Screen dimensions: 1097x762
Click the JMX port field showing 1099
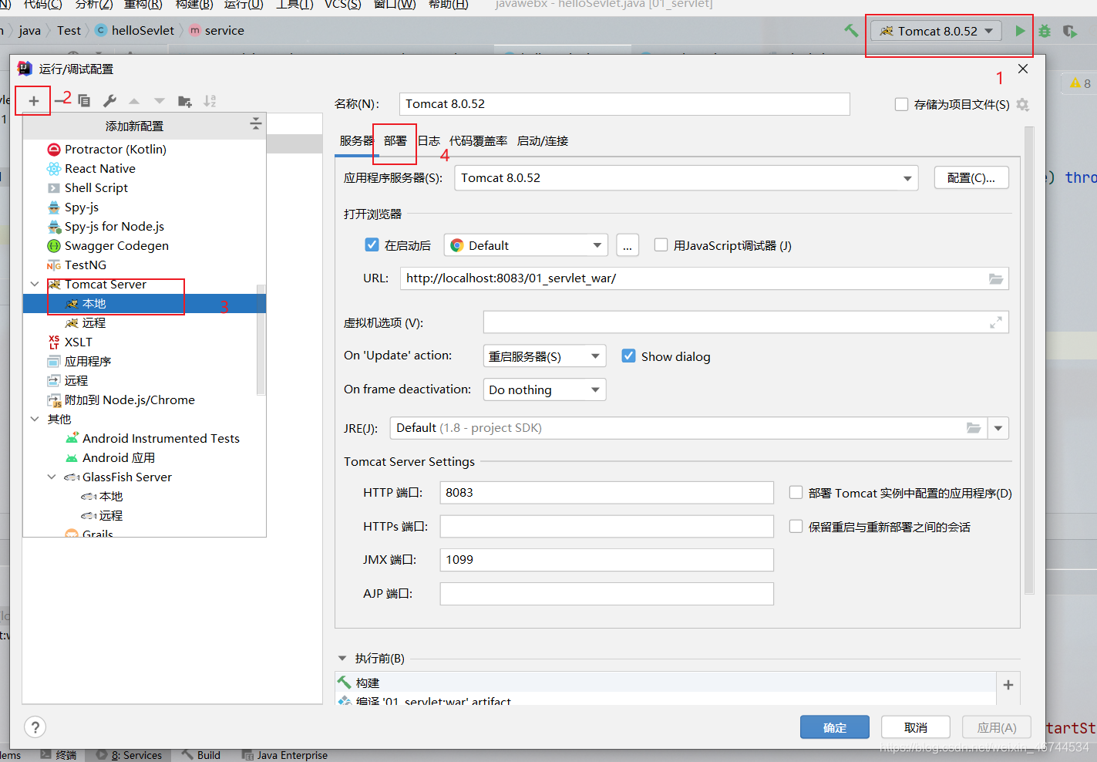click(x=607, y=560)
